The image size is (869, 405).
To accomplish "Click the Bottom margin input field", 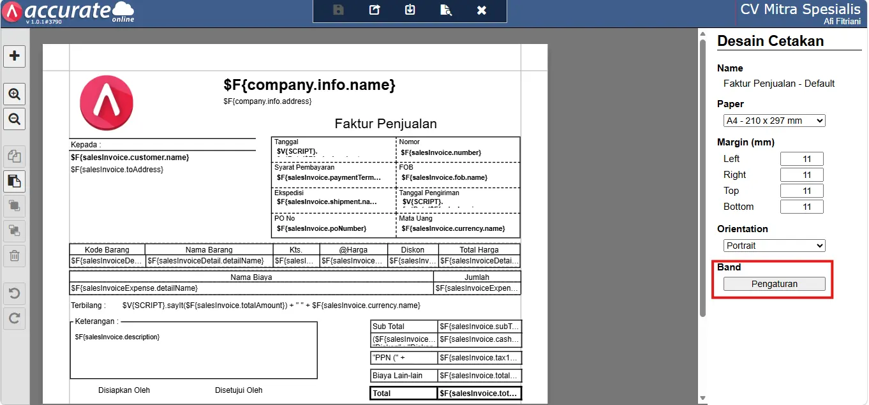I will 801,207.
